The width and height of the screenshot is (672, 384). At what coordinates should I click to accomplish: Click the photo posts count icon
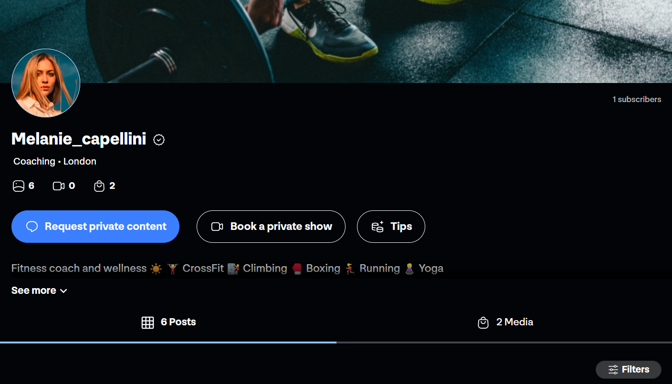click(x=18, y=186)
